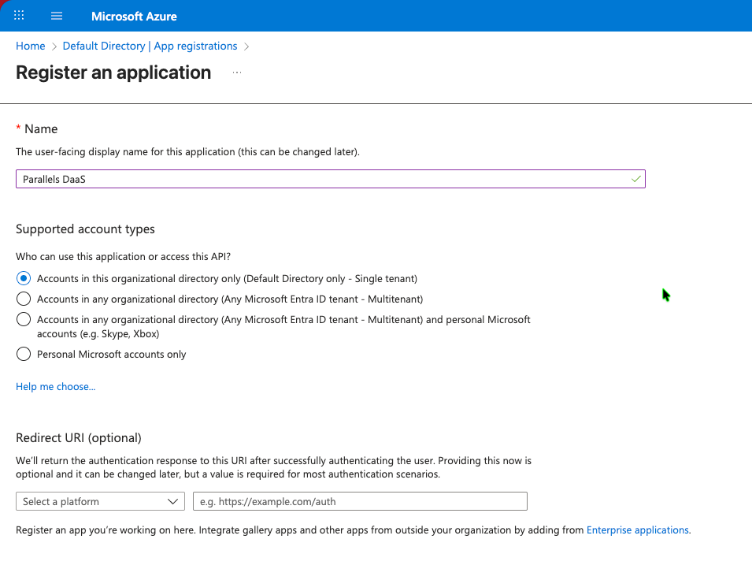Choose Personal Microsoft accounts only
Image resolution: width=752 pixels, height=565 pixels.
(x=24, y=355)
